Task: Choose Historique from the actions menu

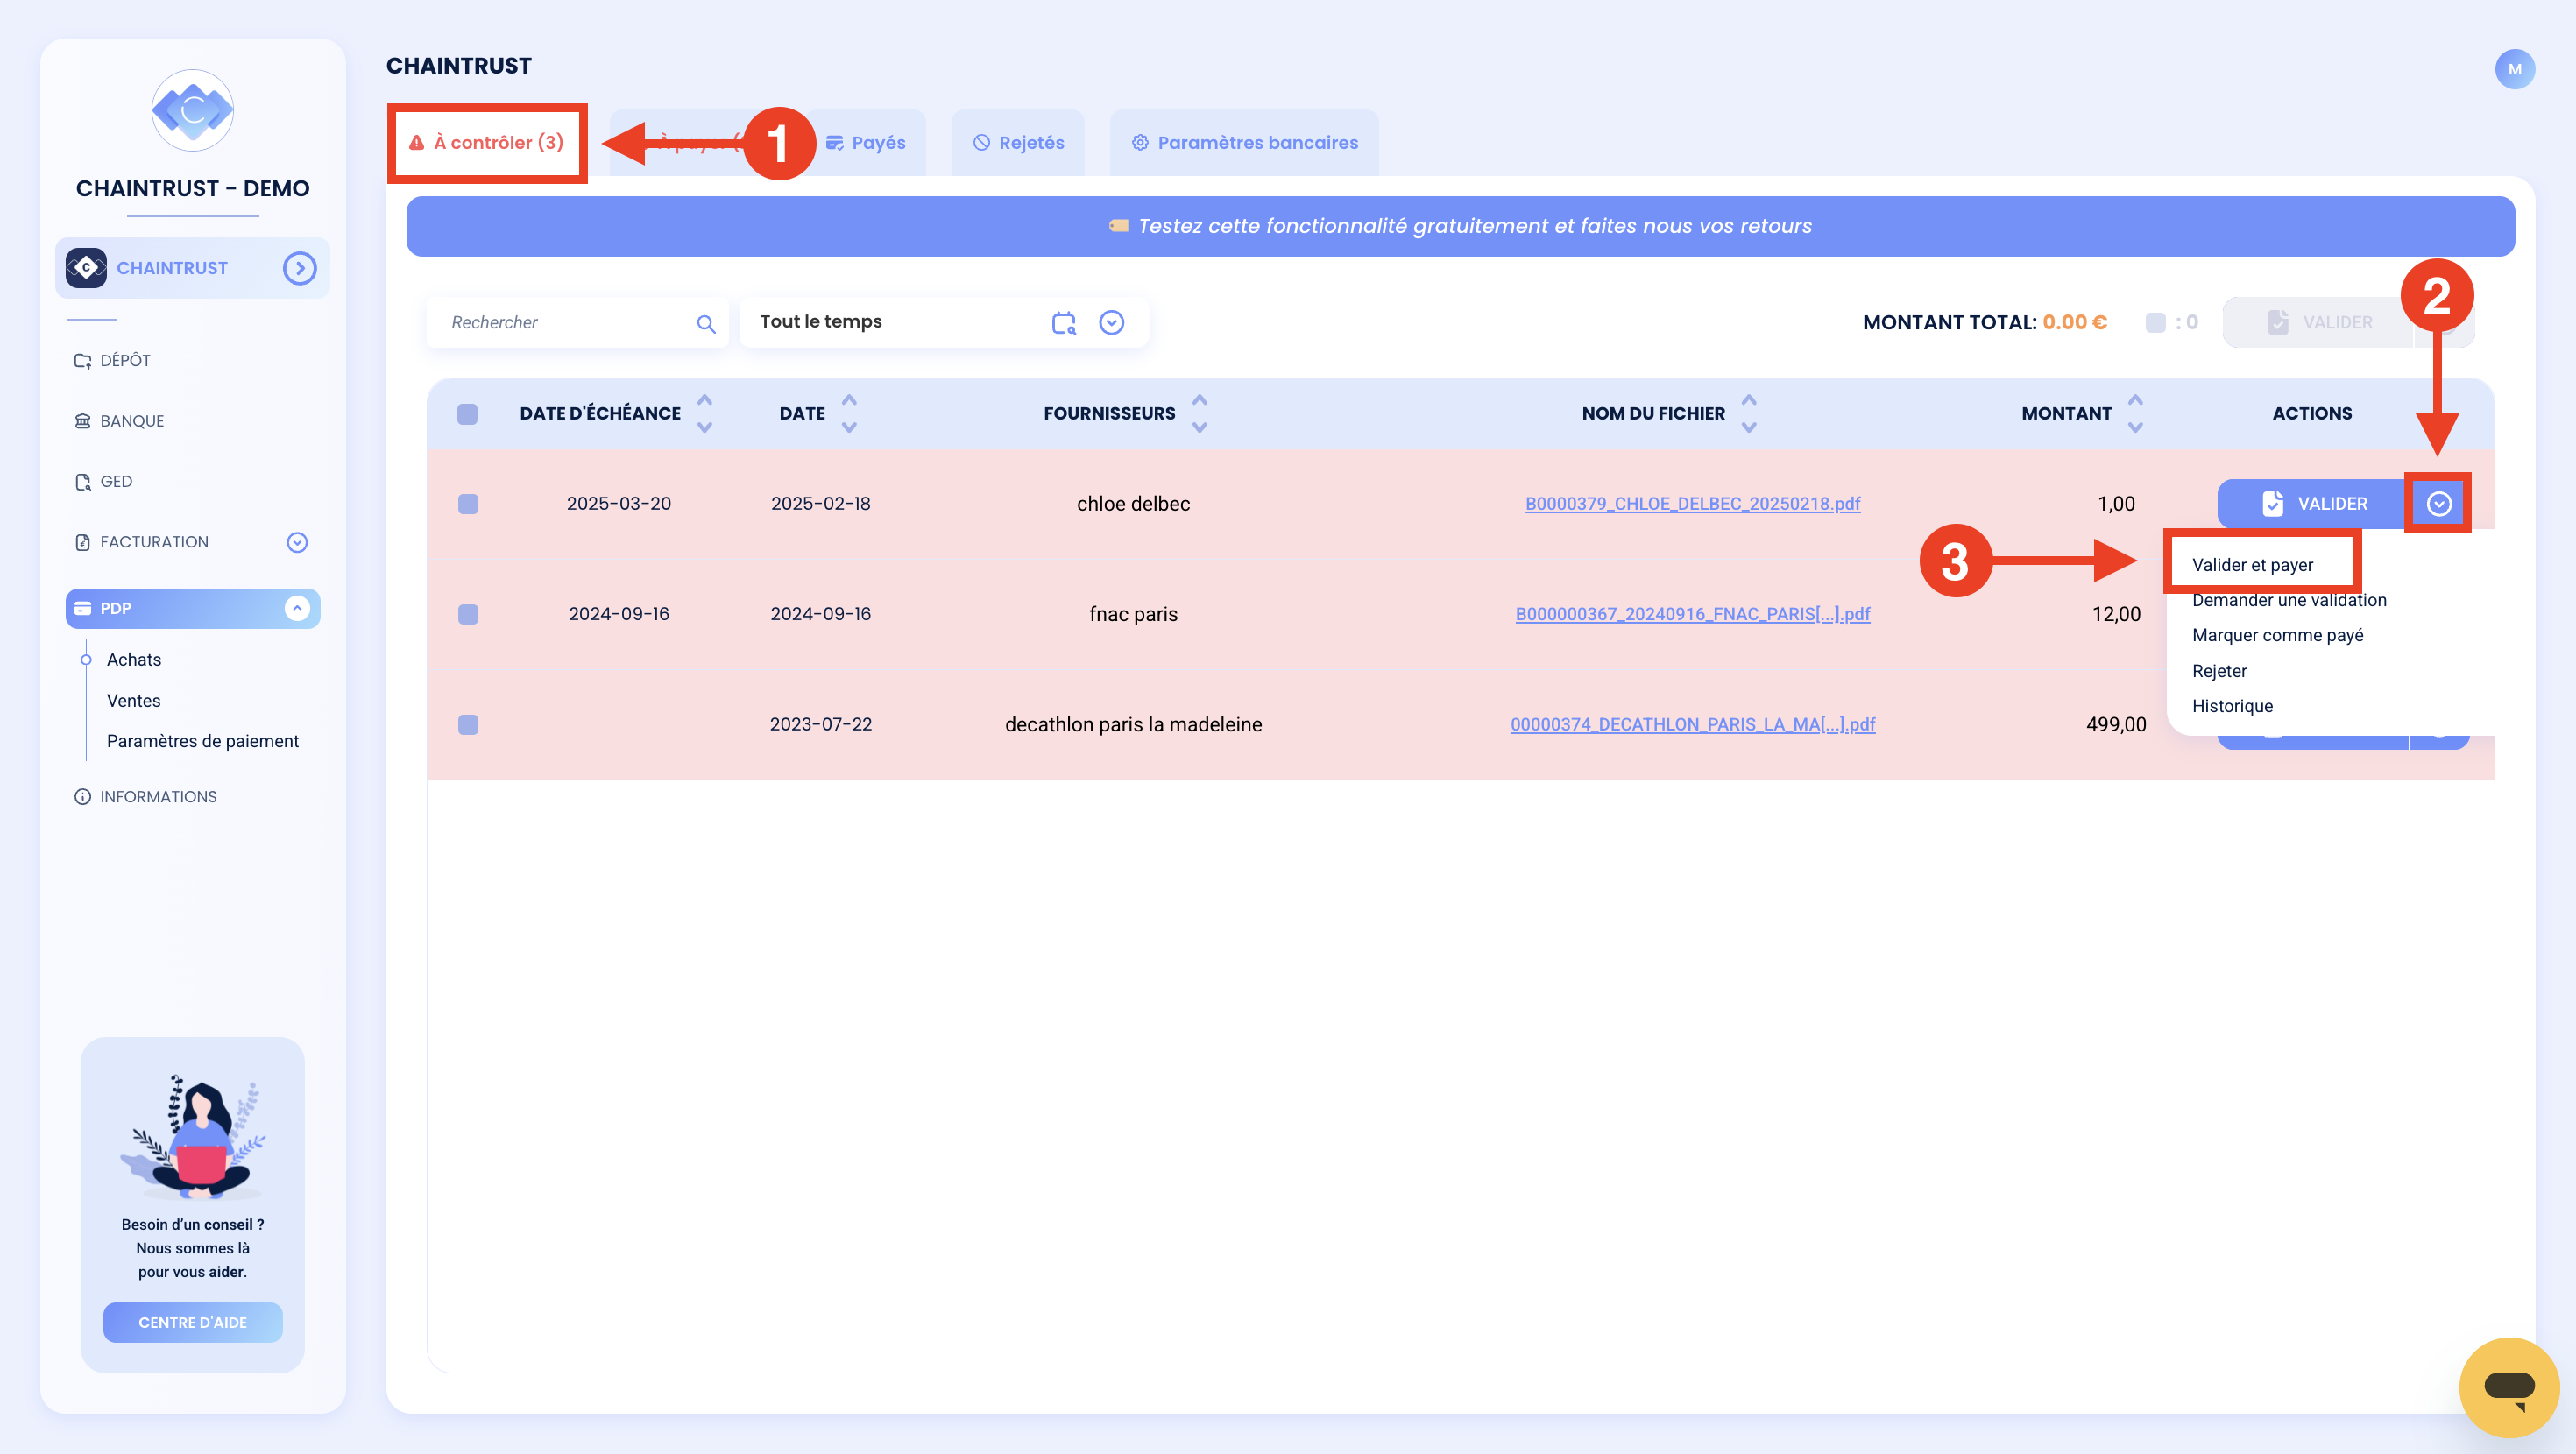Action: (x=2232, y=706)
